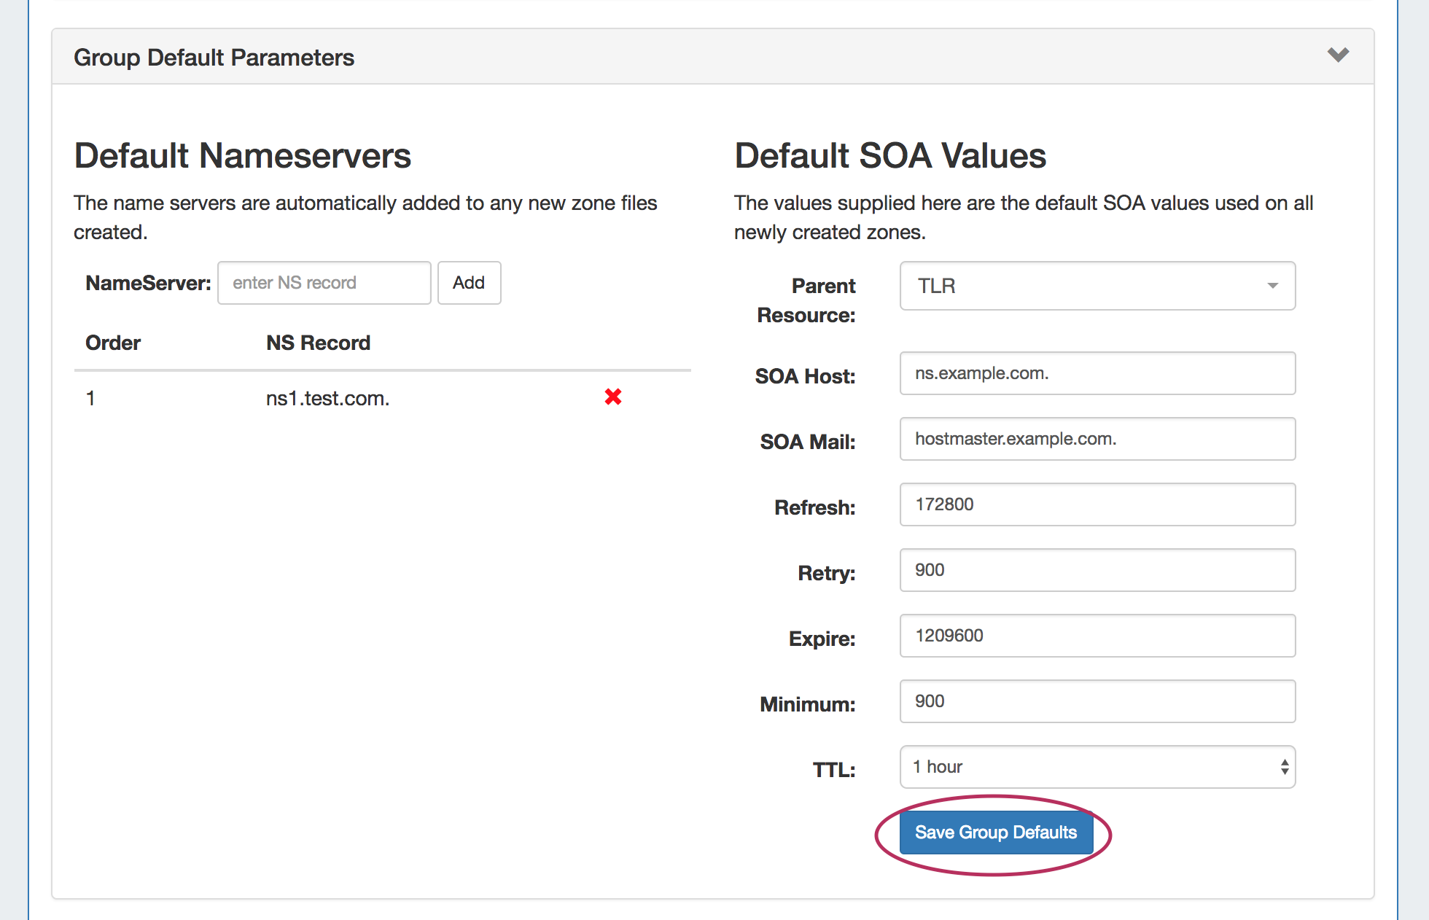Viewport: 1429px width, 920px height.
Task: Click the TTL: field label
Action: click(833, 770)
